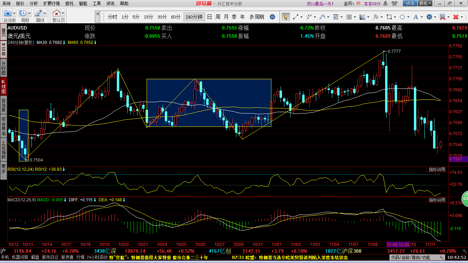Viewport: 468px width, 263px height.
Task: Click the 资讯 button in title bar
Action: pos(410,3)
